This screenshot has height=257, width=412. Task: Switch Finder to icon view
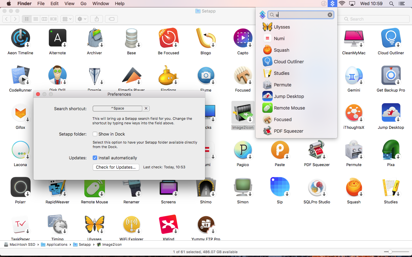click(27, 19)
